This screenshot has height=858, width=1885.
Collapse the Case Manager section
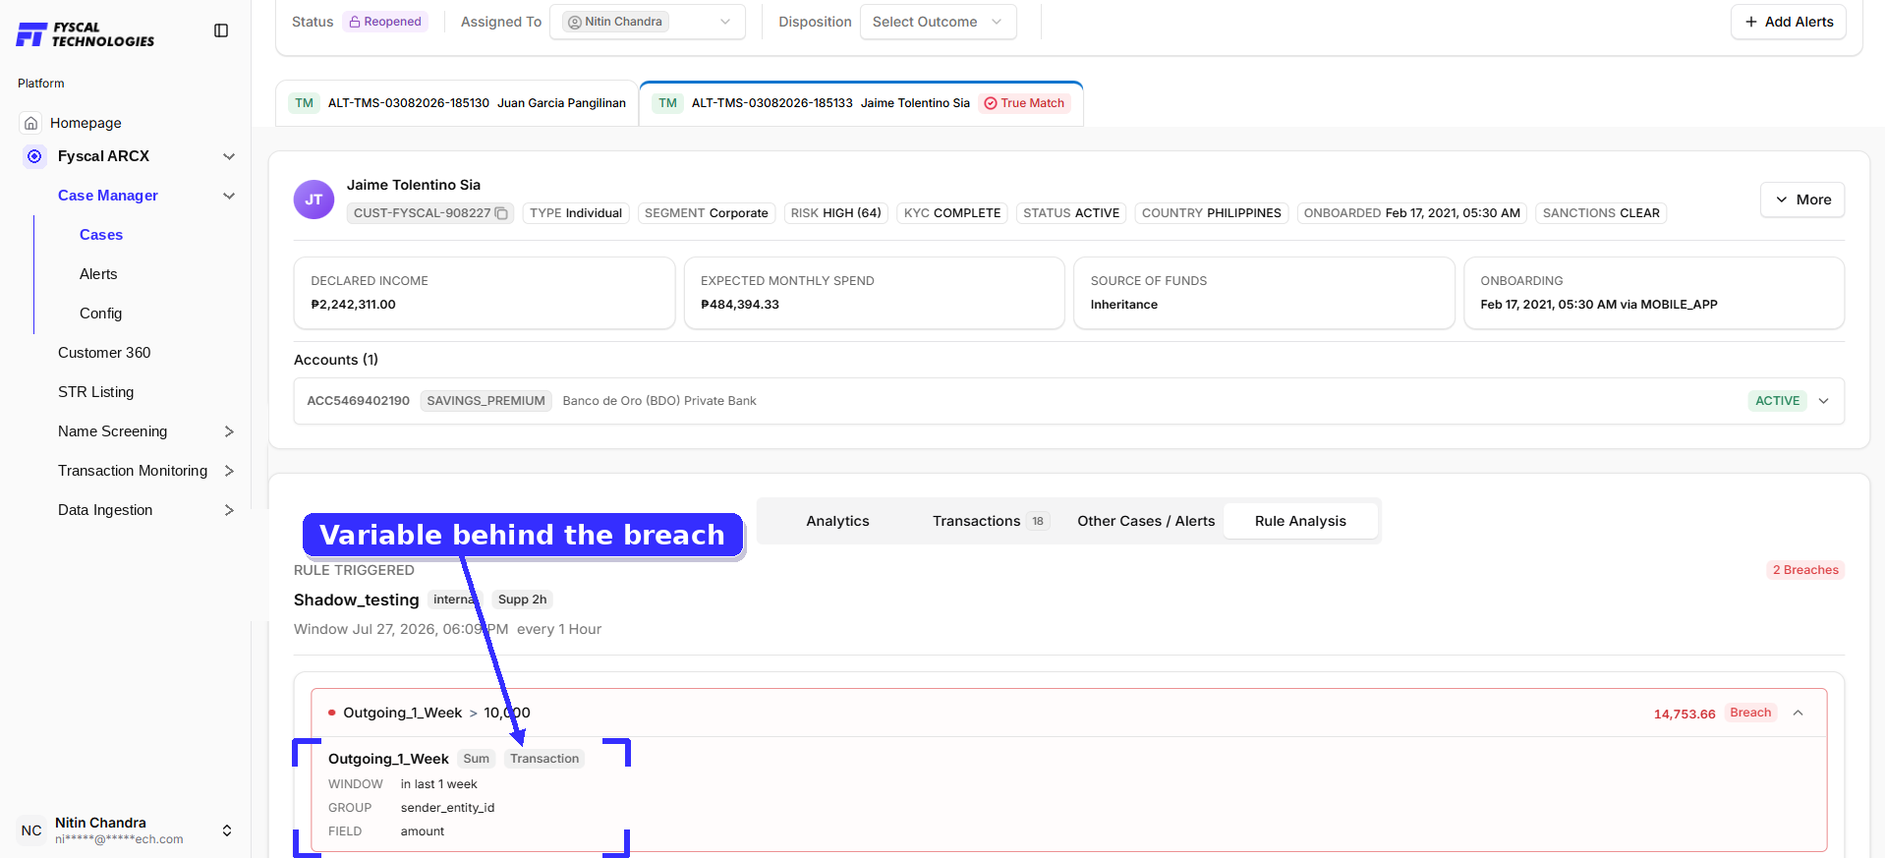(229, 196)
